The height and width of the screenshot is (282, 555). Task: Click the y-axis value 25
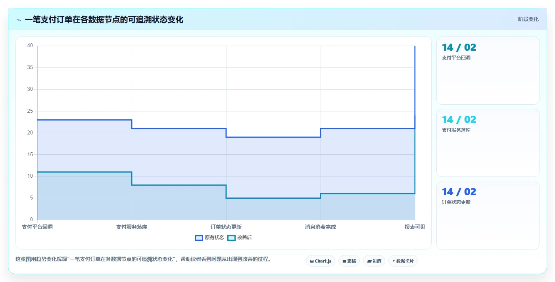[x=30, y=111]
